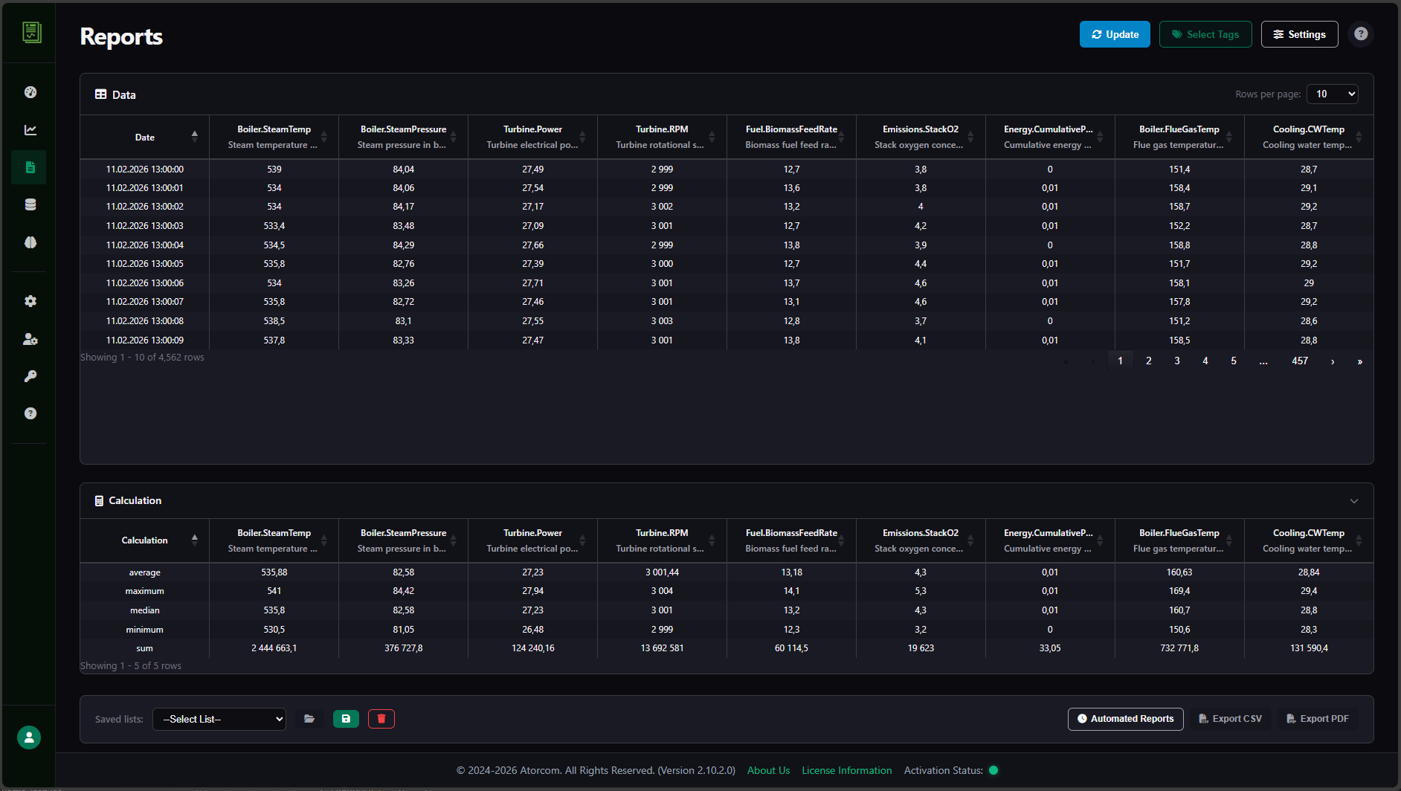Open the Rows per page dropdown
Image resolution: width=1401 pixels, height=791 pixels.
click(1333, 94)
